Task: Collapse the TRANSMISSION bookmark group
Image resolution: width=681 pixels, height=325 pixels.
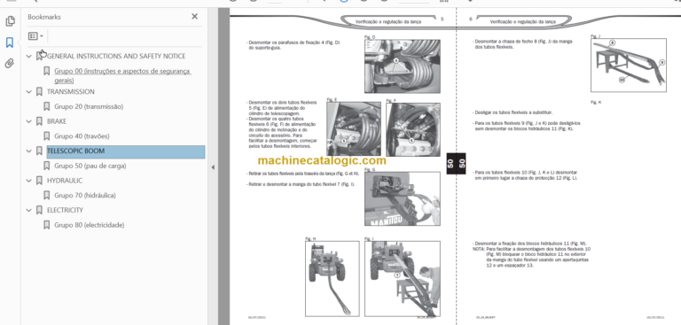Action: click(29, 92)
